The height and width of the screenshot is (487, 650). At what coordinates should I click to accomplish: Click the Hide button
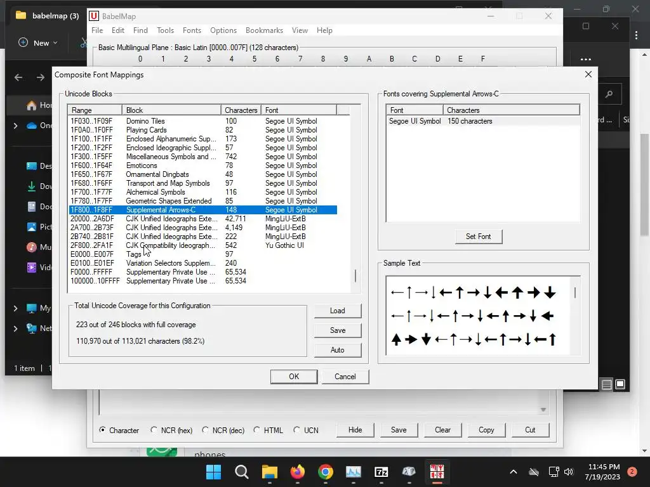(355, 430)
